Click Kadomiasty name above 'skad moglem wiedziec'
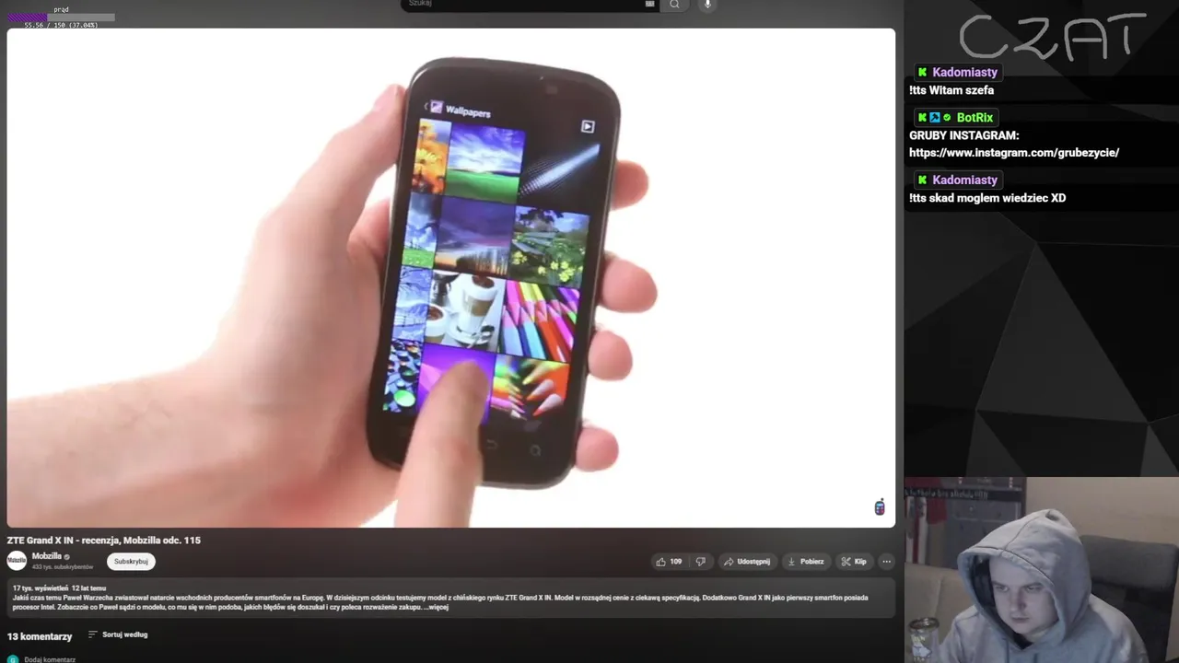Screen dimensions: 1179x663 click(964, 180)
